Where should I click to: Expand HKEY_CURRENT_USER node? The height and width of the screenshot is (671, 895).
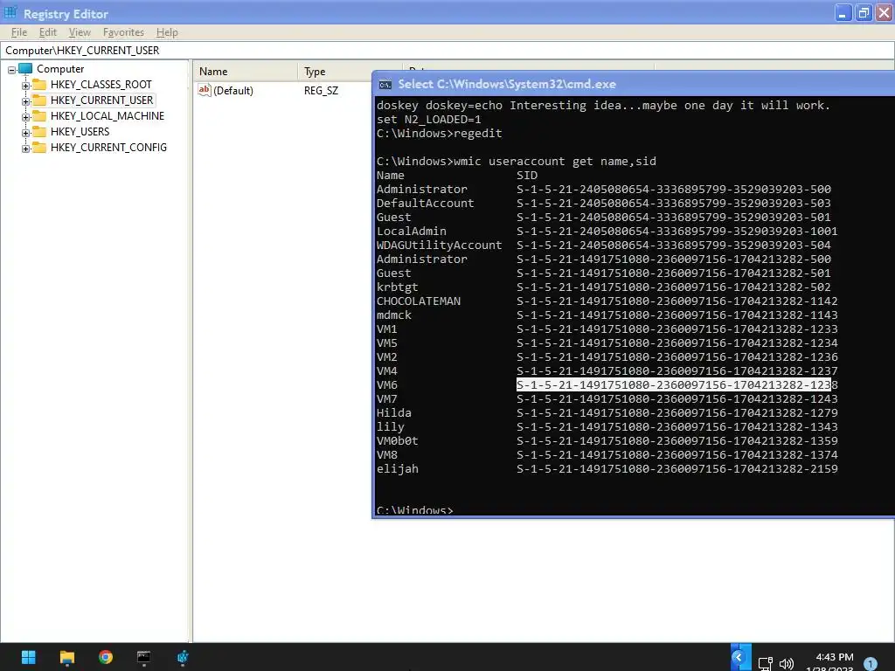pyautogui.click(x=25, y=101)
